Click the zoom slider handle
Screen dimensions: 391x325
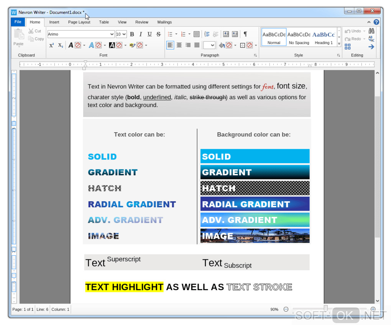(x=325, y=308)
